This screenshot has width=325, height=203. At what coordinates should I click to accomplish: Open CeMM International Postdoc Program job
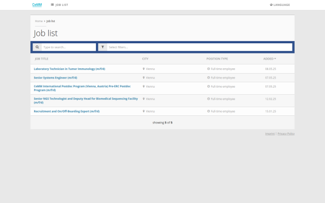coord(82,88)
